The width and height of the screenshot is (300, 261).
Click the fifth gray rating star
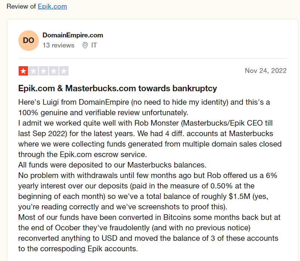[64, 71]
